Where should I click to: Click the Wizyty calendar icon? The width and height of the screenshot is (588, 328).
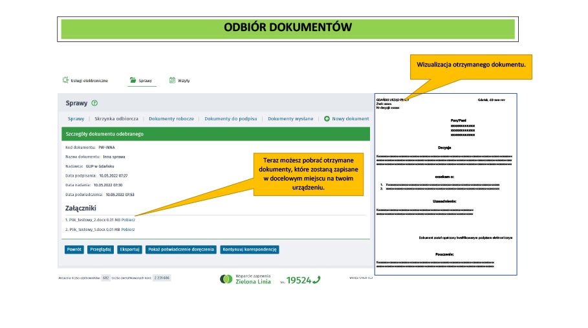pyautogui.click(x=172, y=80)
